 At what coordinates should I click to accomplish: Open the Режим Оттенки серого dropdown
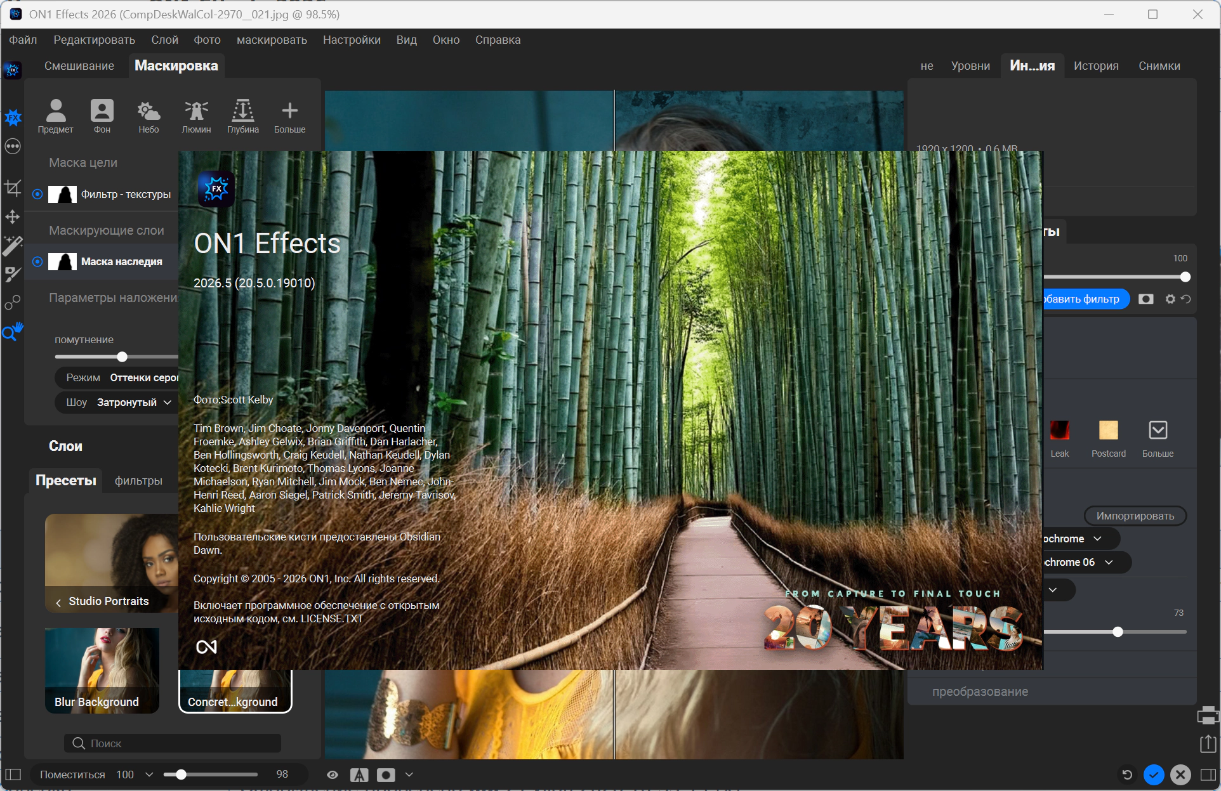click(117, 377)
